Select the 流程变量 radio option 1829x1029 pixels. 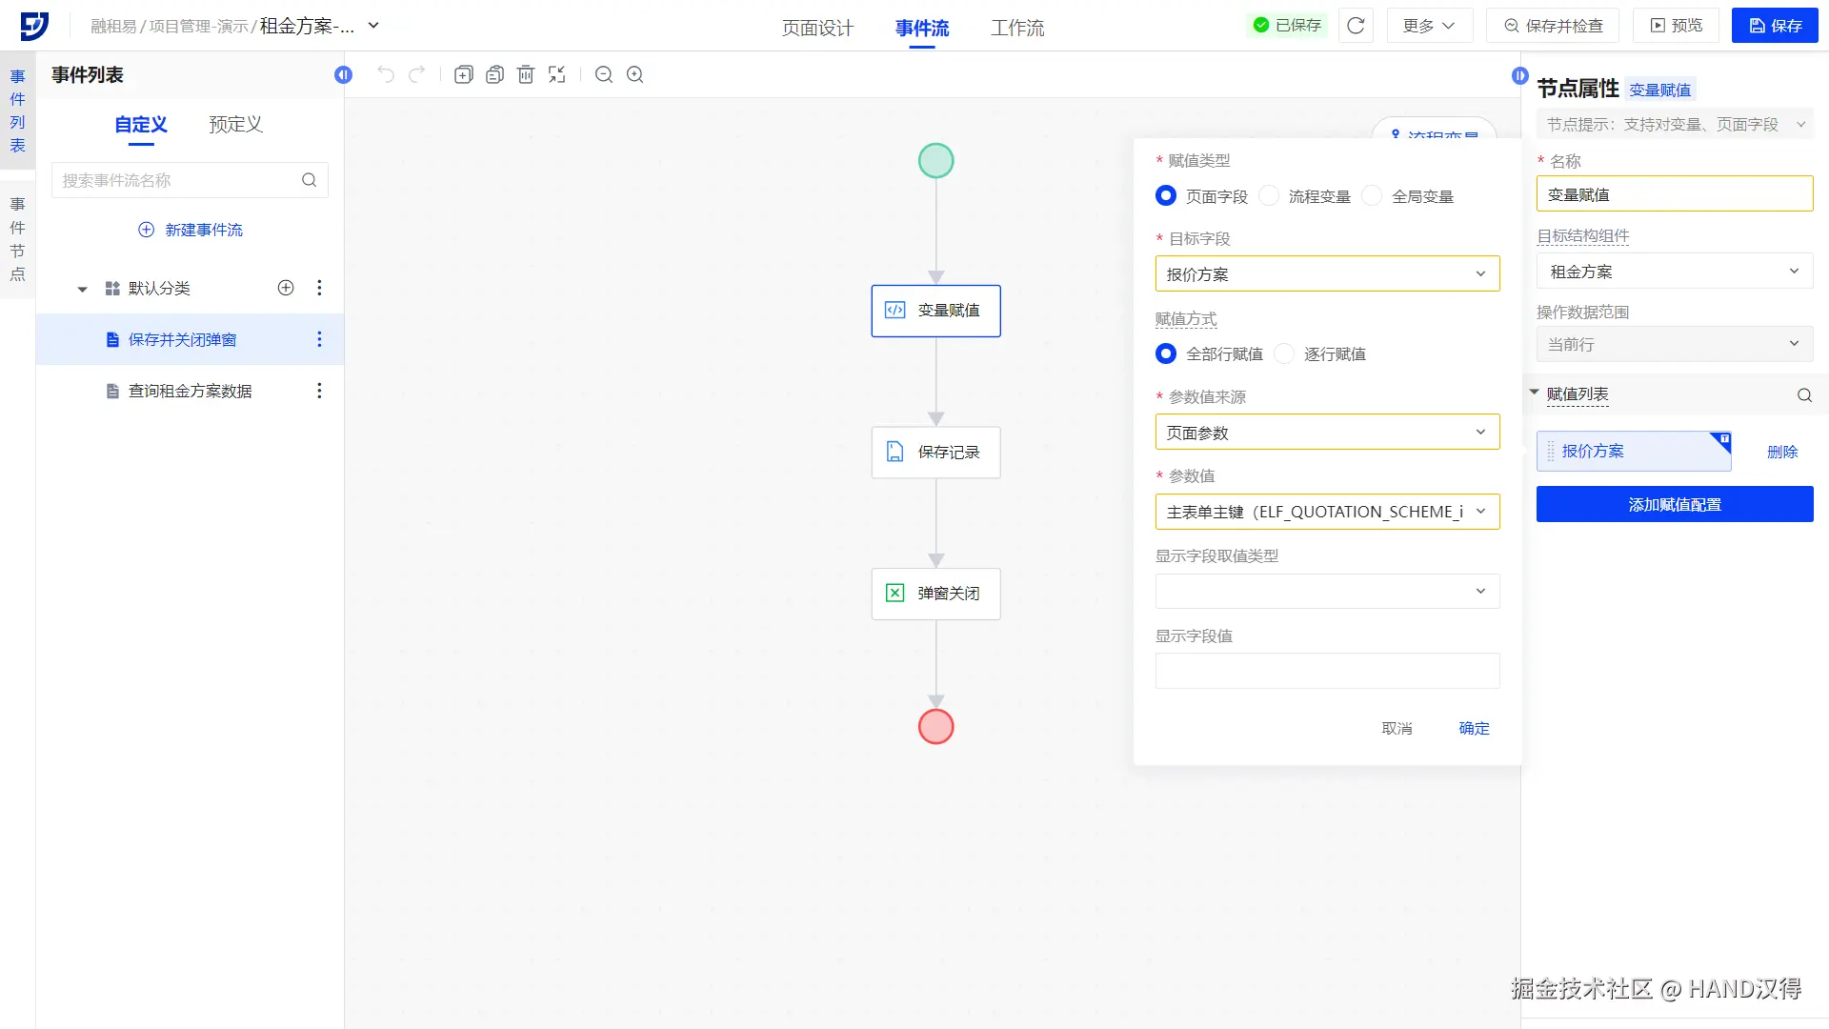1270,196
